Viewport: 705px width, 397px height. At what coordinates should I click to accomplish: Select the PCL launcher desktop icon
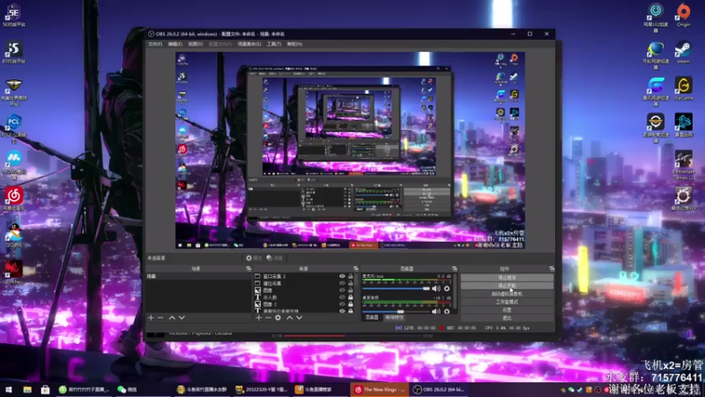pos(14,128)
